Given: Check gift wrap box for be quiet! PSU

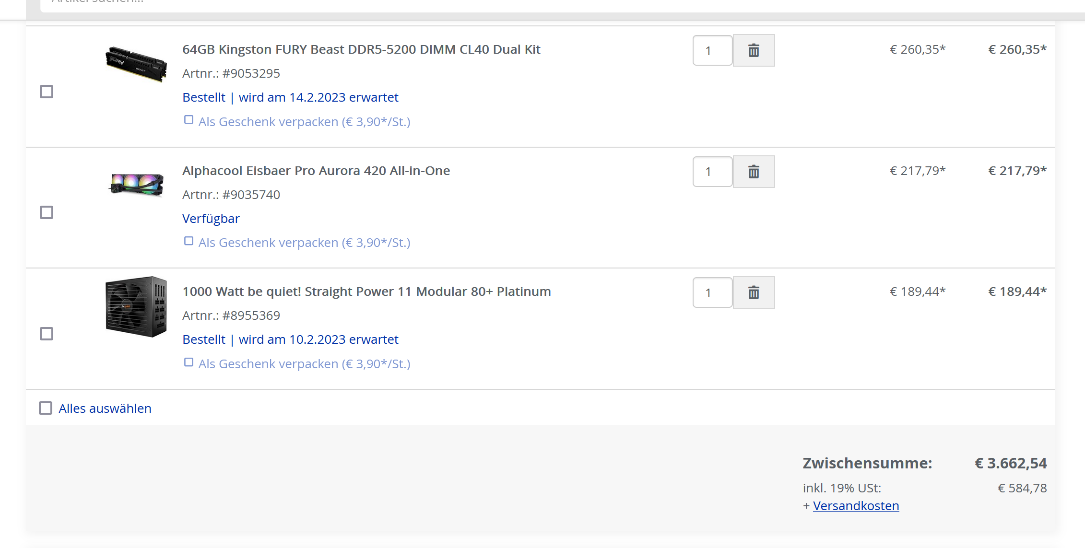Looking at the screenshot, I should 189,362.
